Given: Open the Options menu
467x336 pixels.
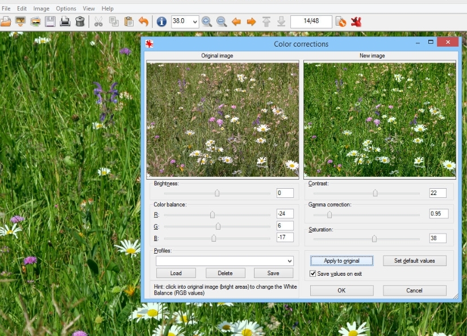Looking at the screenshot, I should coord(66,9).
